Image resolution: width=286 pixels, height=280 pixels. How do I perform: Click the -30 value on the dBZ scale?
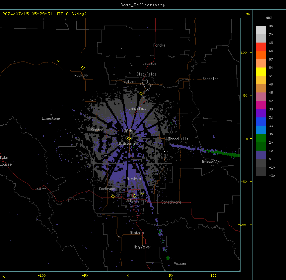(x=272, y=176)
